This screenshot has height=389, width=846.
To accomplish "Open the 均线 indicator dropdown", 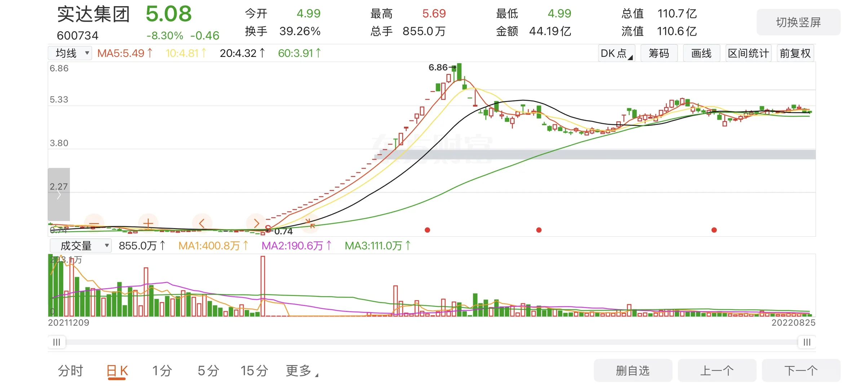I will [70, 53].
